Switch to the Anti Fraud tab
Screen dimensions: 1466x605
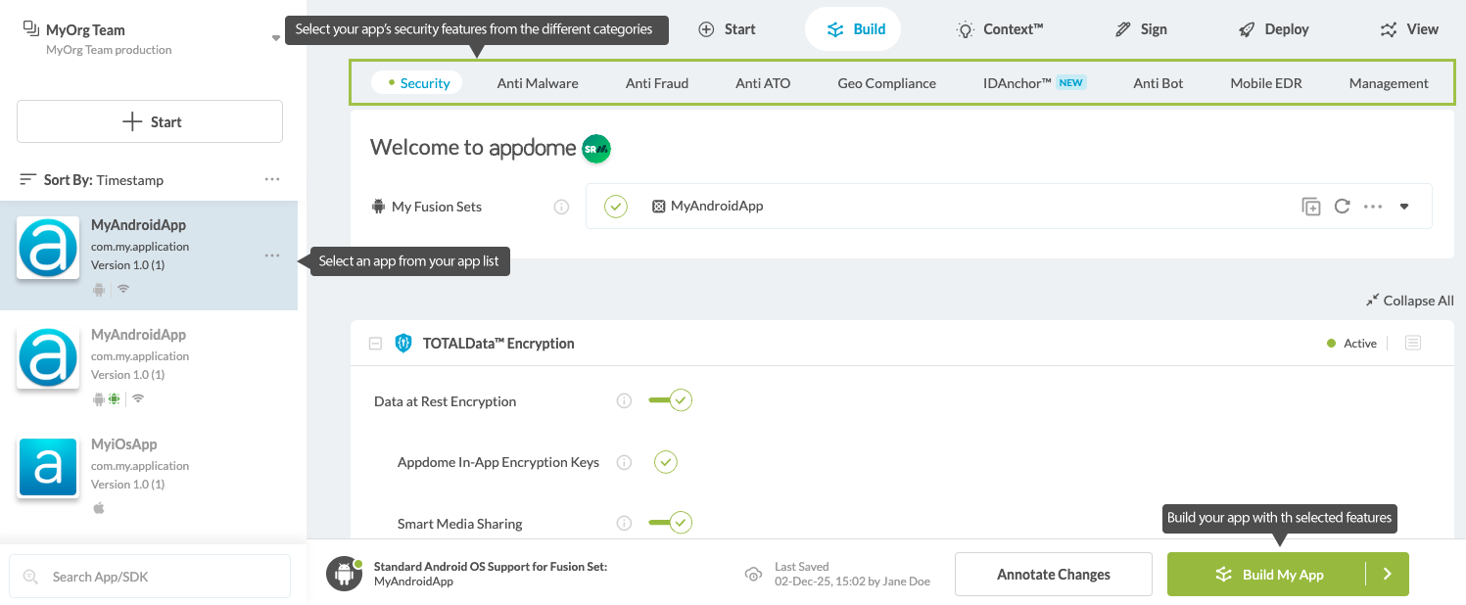tap(656, 83)
